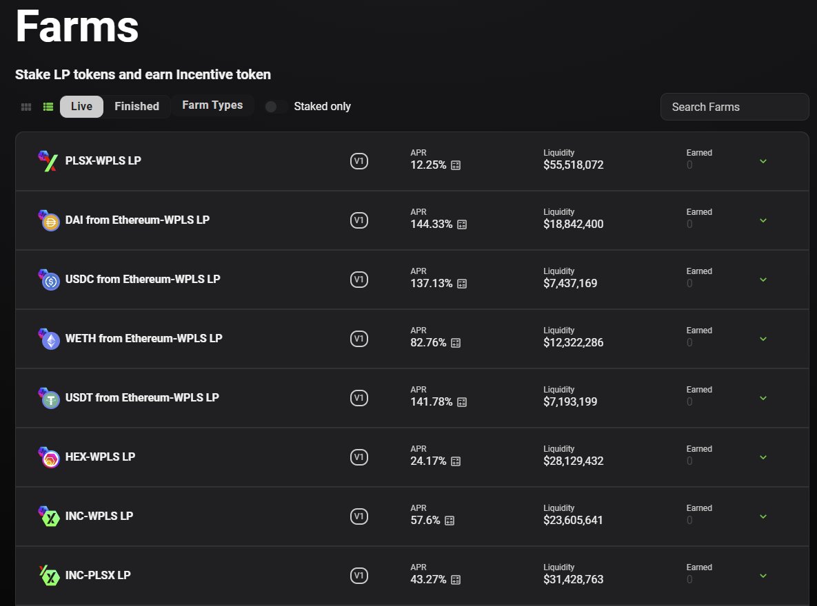Open APR calculator for INC-PLSX LP
The width and height of the screenshot is (817, 606).
pyautogui.click(x=456, y=580)
